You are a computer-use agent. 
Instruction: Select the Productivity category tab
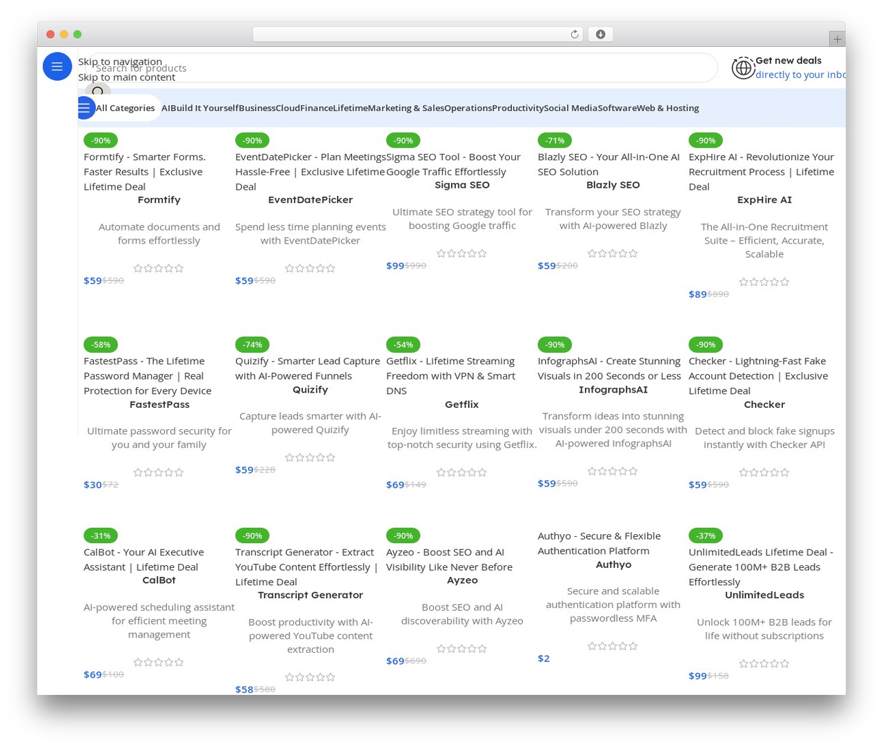pyautogui.click(x=517, y=108)
